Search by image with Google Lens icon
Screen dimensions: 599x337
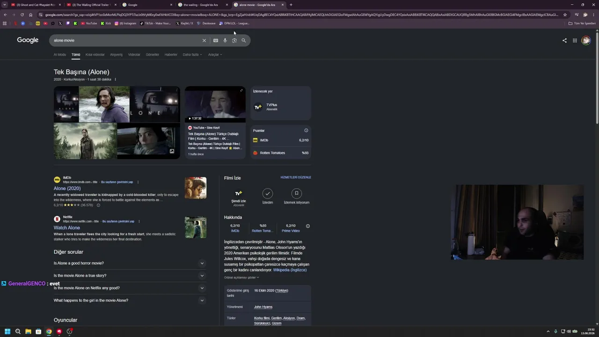[x=234, y=40]
